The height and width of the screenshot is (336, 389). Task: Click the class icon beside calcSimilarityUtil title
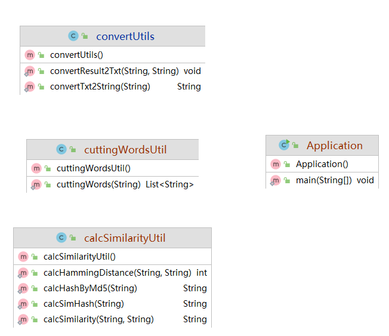click(61, 238)
